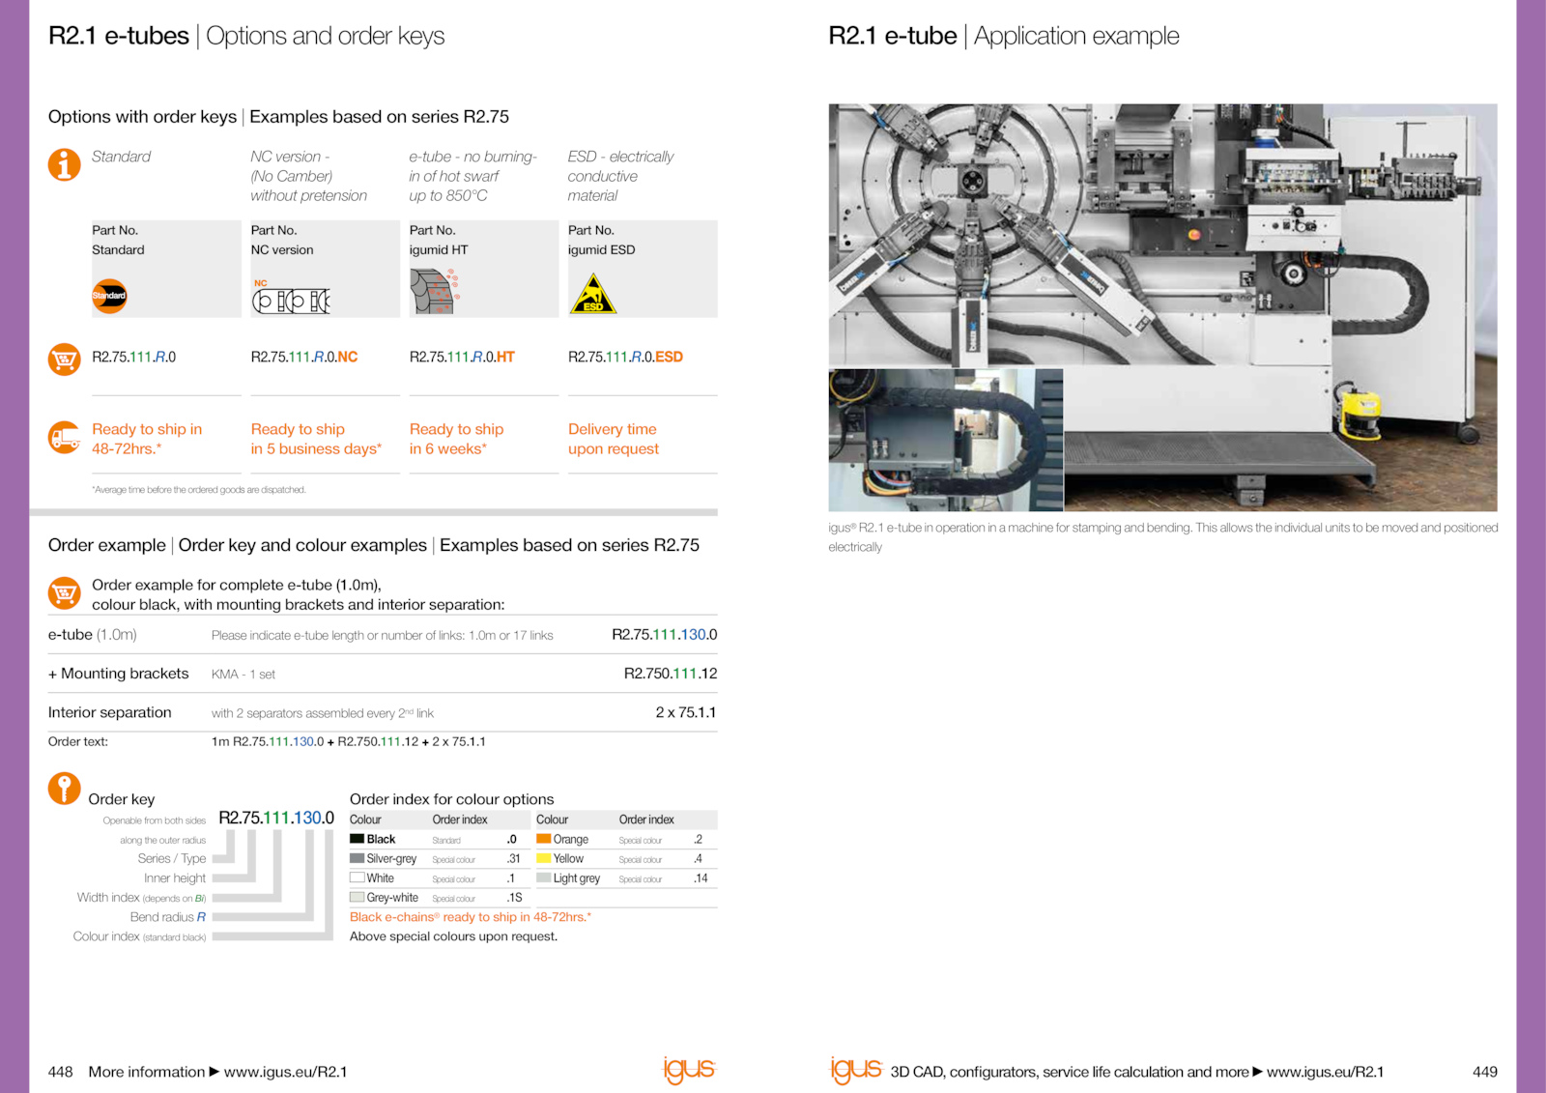
Task: Click the Grey-white colour swatch
Action: tap(357, 897)
